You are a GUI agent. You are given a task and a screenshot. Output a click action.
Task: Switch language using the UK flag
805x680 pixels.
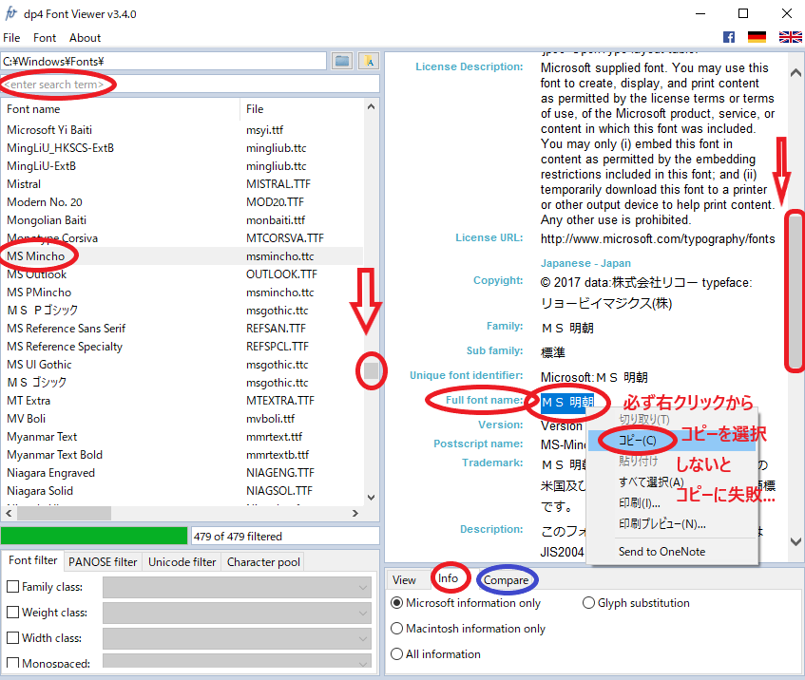coord(790,37)
